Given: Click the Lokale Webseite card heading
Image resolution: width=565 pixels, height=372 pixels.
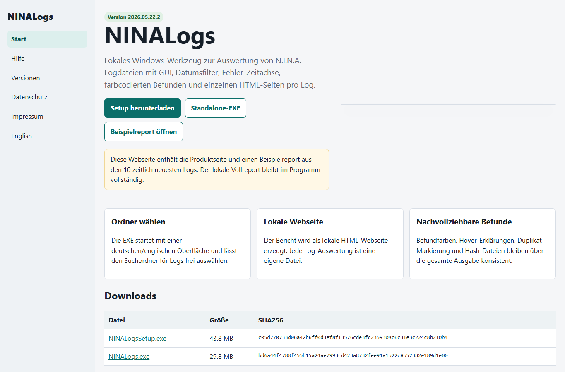Looking at the screenshot, I should (x=293, y=222).
